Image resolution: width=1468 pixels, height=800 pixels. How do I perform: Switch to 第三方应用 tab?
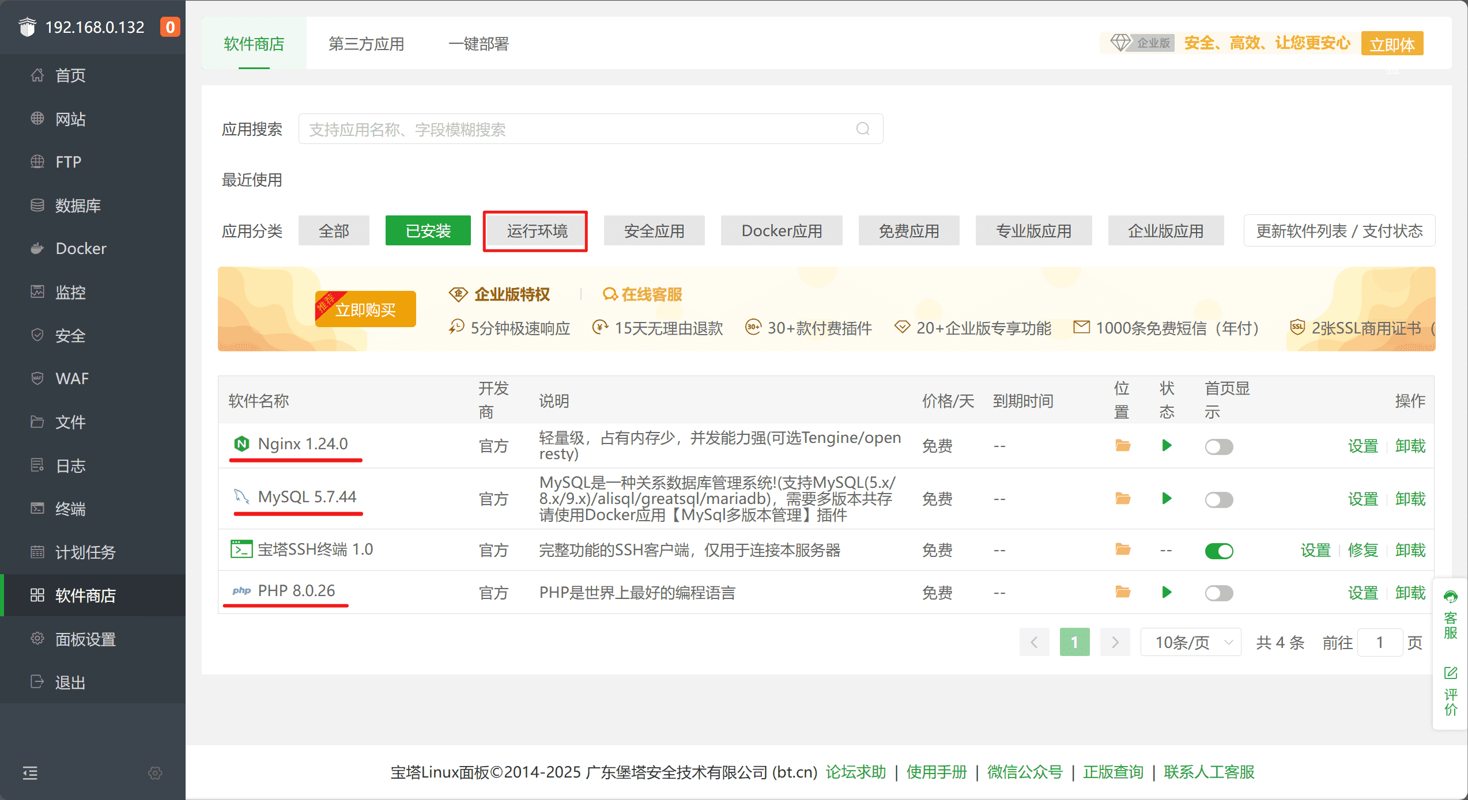[x=366, y=44]
